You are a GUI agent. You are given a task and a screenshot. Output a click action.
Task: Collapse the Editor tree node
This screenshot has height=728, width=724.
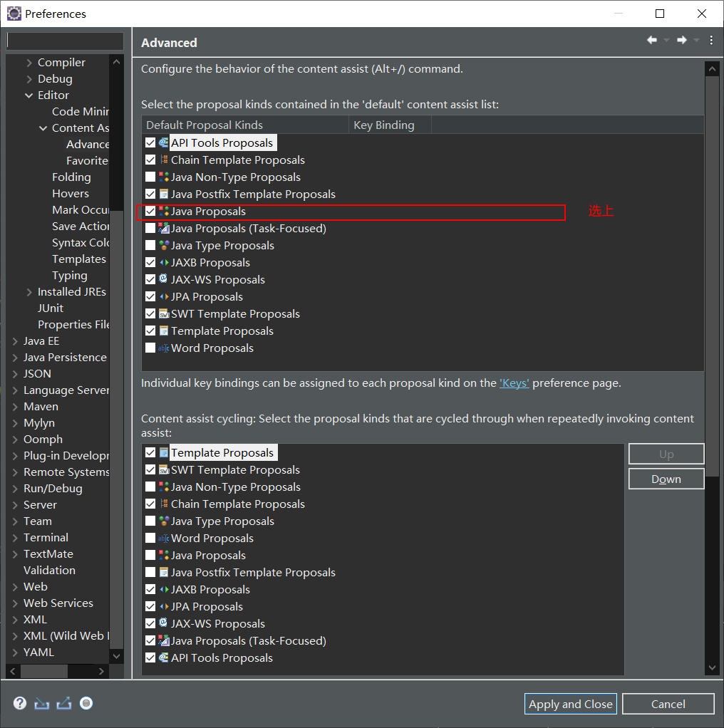coord(29,95)
